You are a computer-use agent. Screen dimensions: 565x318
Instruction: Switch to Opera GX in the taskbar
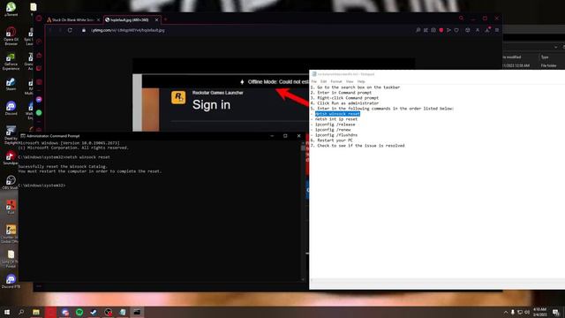[50, 312]
